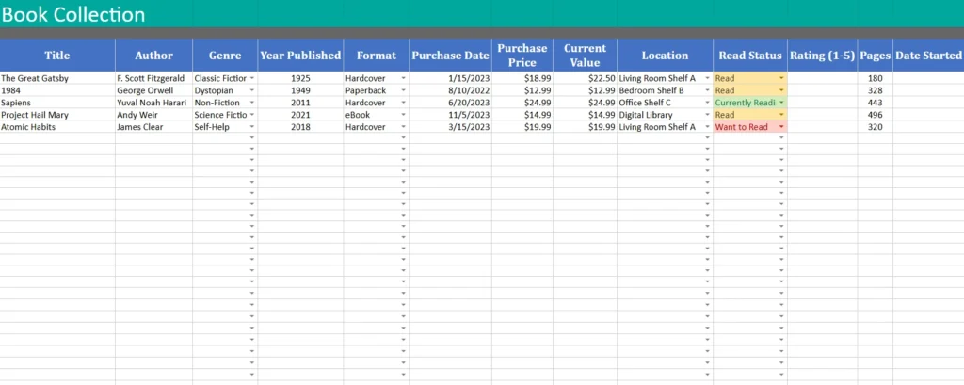The image size is (964, 385).
Task: Click the Sapiens title cell
Action: [57, 103]
